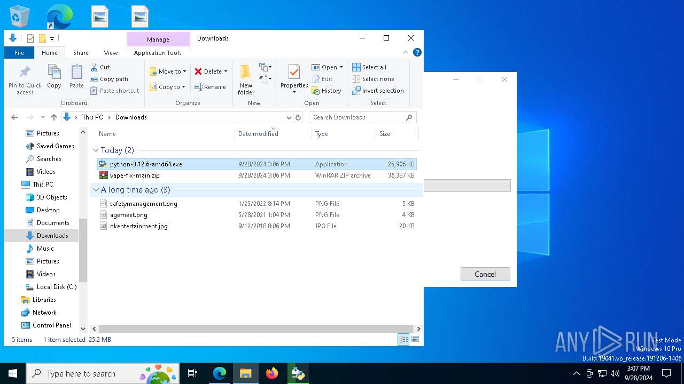Open Firefox from taskbar
This screenshot has height=384, width=684.
[271, 373]
